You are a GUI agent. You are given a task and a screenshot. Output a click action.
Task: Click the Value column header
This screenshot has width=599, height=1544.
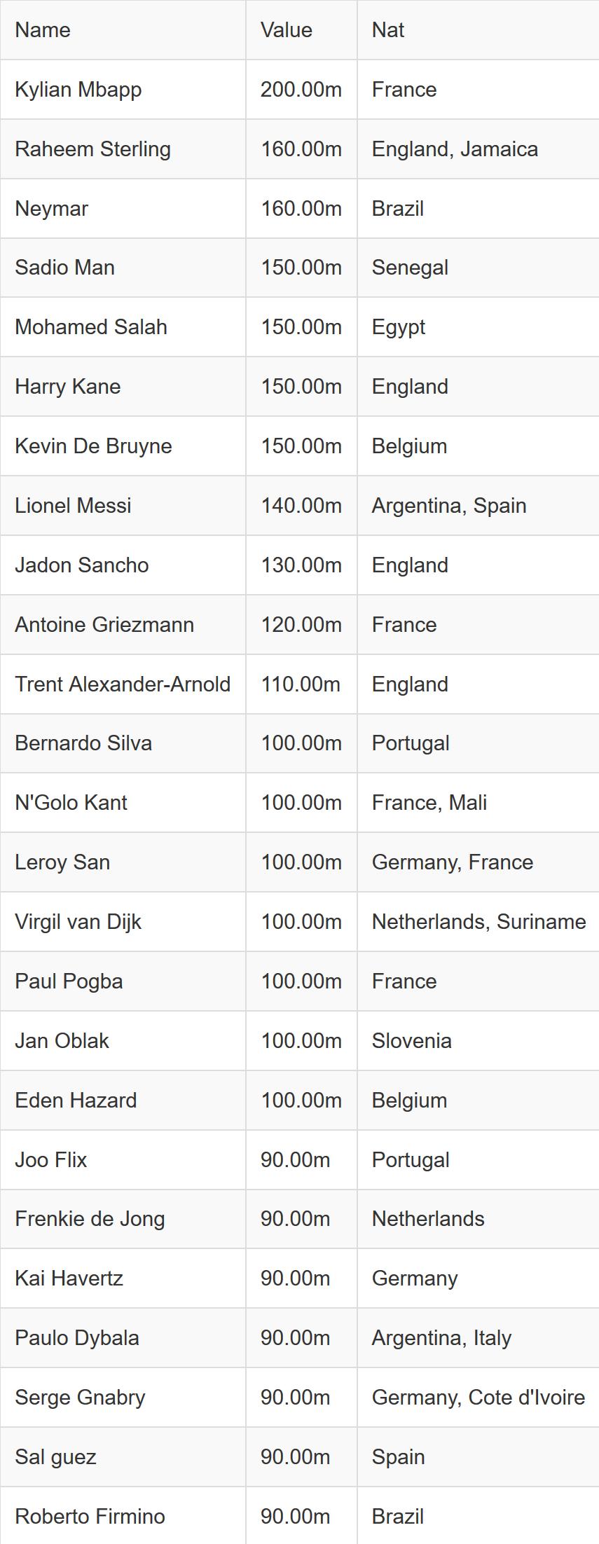pyautogui.click(x=286, y=30)
